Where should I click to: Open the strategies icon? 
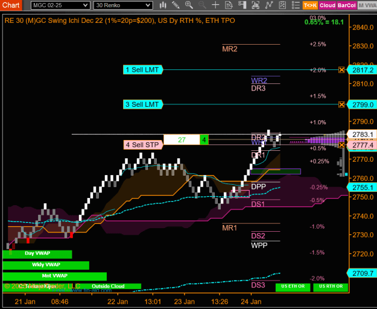282,5
